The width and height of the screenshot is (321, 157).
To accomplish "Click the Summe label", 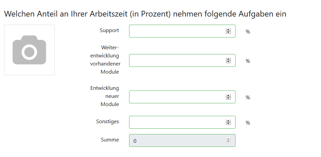I will tap(110, 139).
